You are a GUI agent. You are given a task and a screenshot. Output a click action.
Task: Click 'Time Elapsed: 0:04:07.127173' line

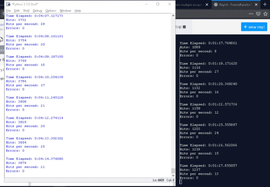click(34, 16)
